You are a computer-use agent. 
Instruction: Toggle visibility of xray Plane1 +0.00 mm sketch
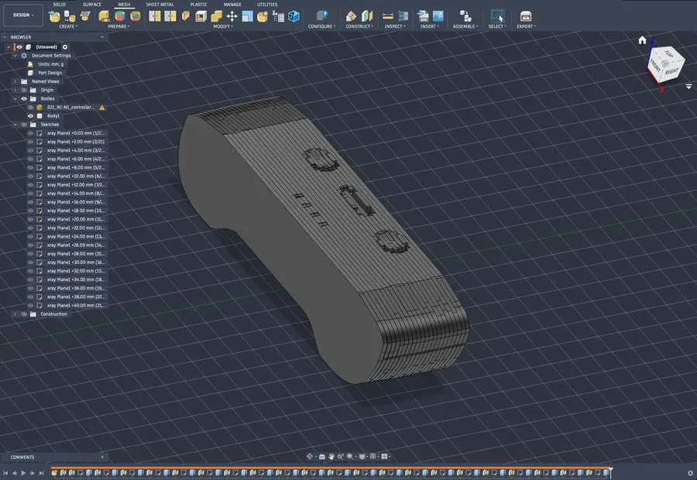coord(31,133)
